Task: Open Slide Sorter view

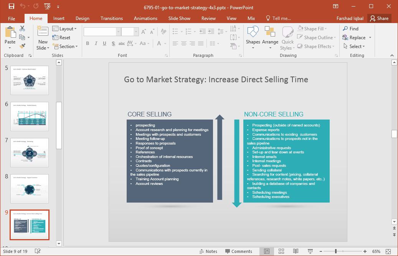Action: point(281,251)
